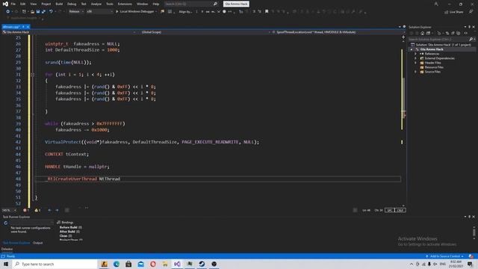Click the Task Runner refresh icon
This screenshot has width=478, height=269.
click(x=5, y=223)
